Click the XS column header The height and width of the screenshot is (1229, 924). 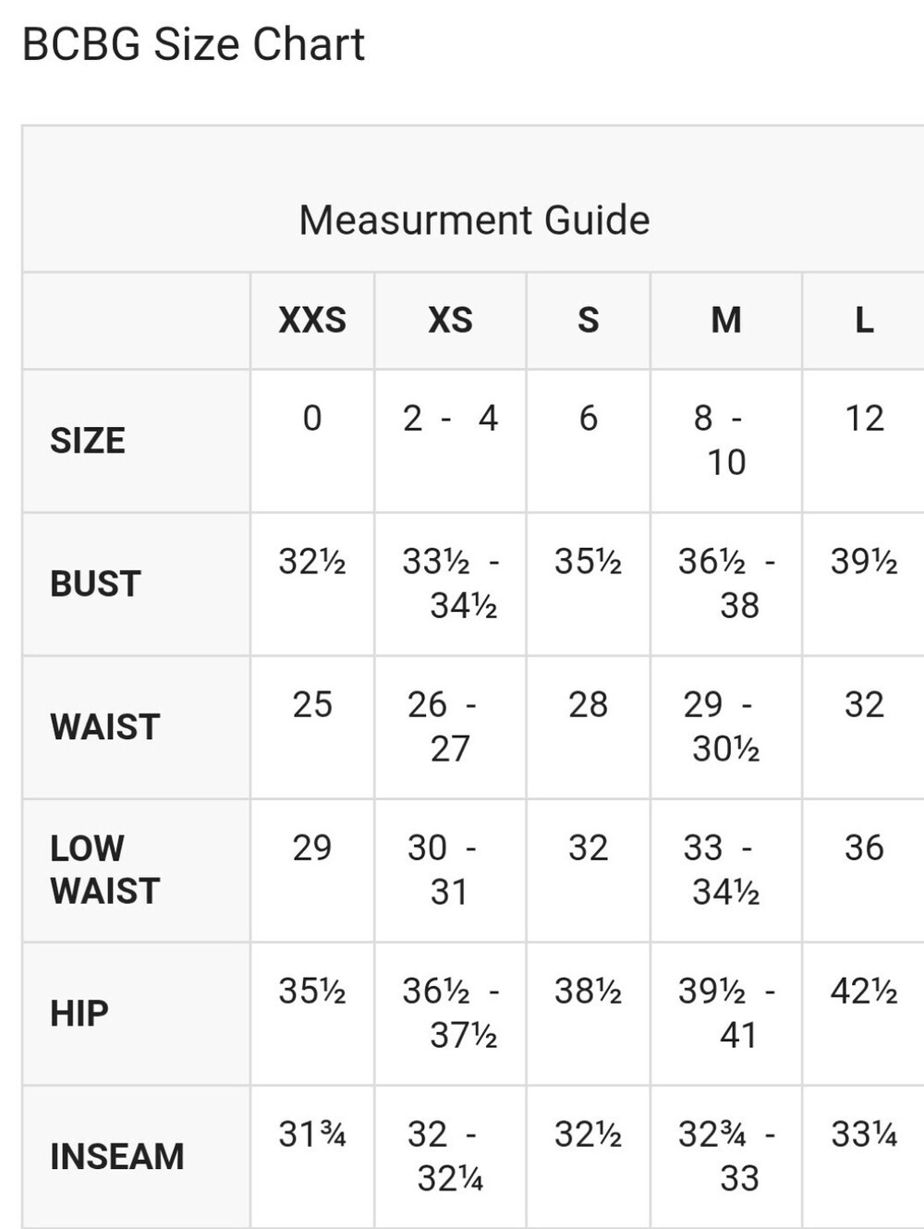pos(450,321)
